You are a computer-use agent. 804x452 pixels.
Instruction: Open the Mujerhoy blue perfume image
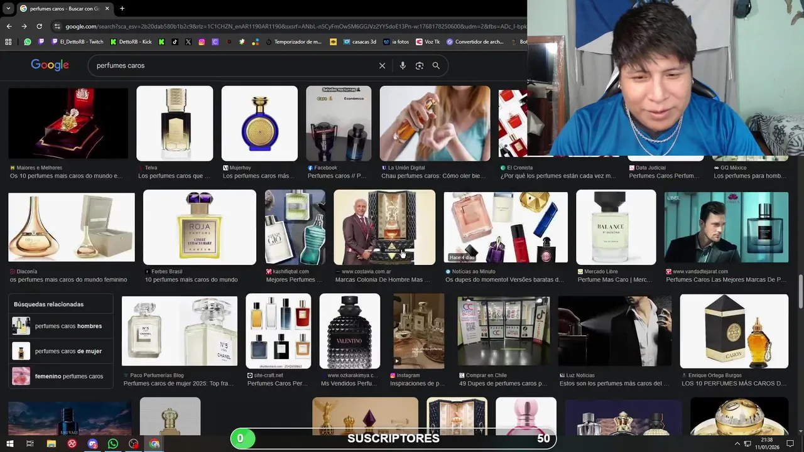[259, 123]
